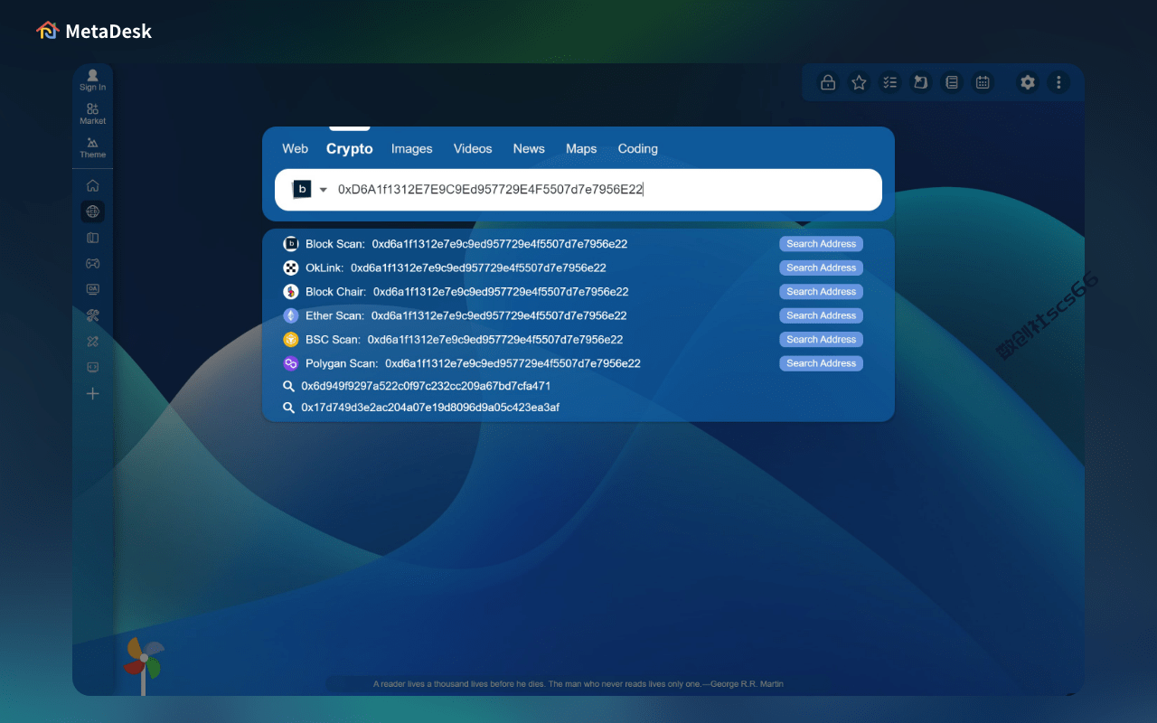The image size is (1157, 723).
Task: Click the Block Chair logo icon
Action: pos(291,292)
